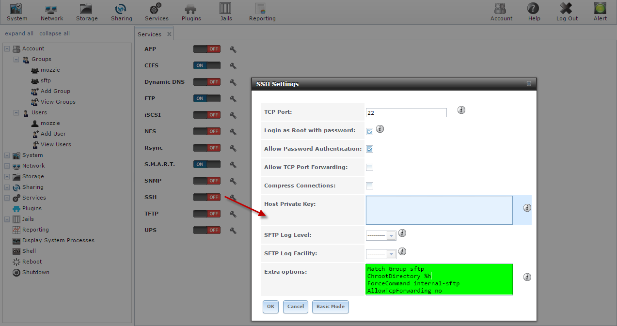
Task: Focus the TCP Port input field
Action: (x=406, y=112)
